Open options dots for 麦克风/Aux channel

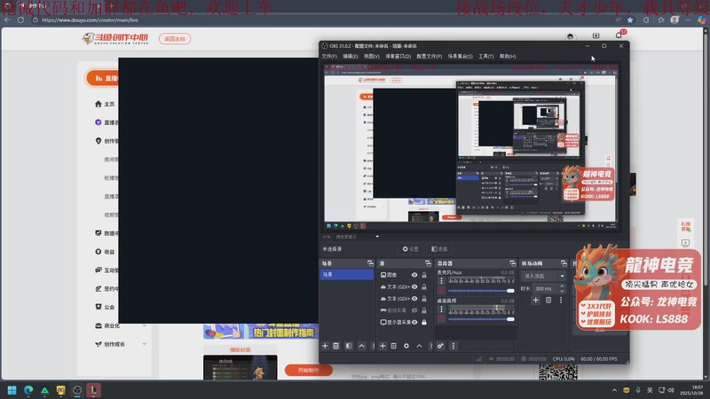click(x=441, y=281)
